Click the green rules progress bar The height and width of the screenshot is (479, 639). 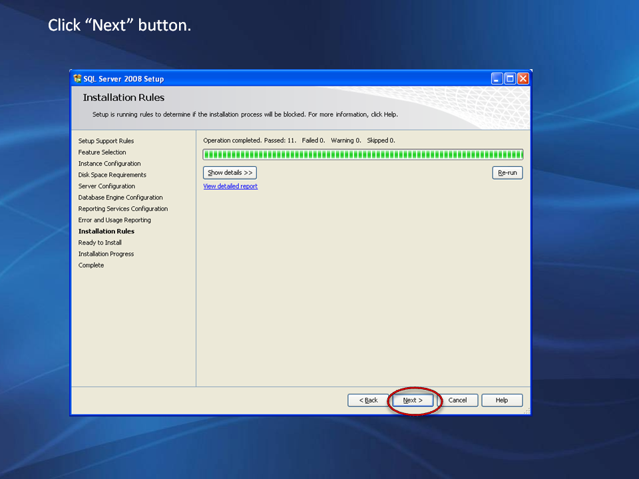click(363, 154)
